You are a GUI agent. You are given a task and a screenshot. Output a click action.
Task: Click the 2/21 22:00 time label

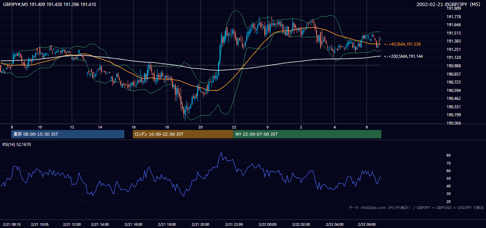(x=234, y=225)
